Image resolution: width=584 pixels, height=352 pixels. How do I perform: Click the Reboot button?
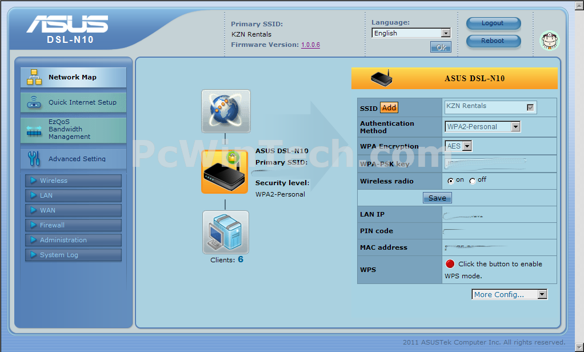coord(494,41)
